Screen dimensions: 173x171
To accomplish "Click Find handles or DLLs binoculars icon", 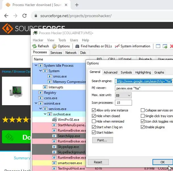I will point(77,46).
